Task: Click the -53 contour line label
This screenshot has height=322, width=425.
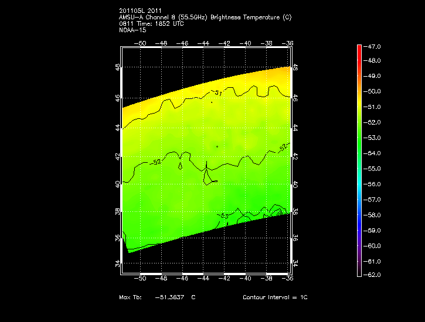Action: [223, 216]
